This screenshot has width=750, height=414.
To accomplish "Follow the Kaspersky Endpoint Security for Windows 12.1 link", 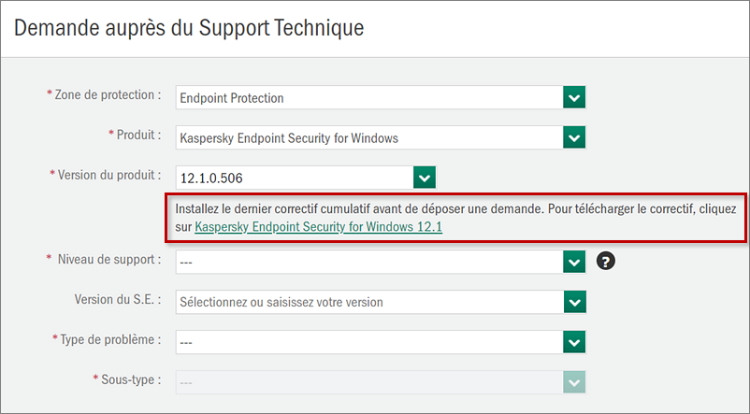I will coord(318,226).
